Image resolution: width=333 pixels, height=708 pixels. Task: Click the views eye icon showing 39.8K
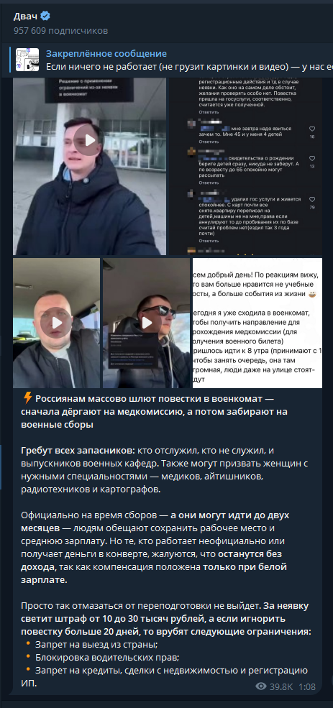coord(260,686)
